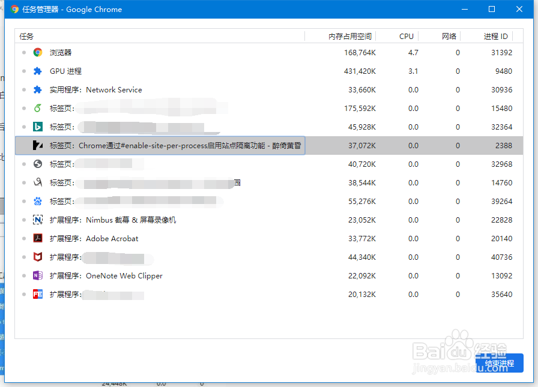Sort by the 进程 ID column header
Screen dimensions: 538x387
click(x=486, y=37)
